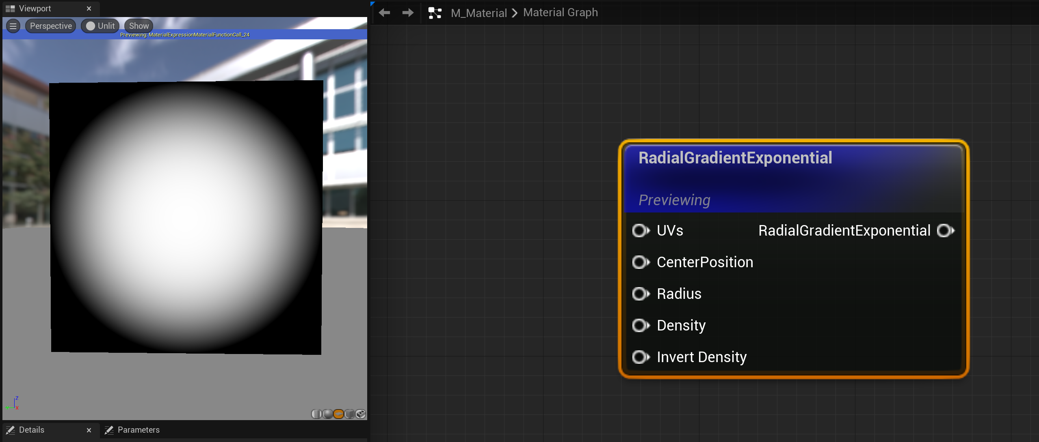1039x442 pixels.
Task: Open the viewport hamburger options menu
Action: [13, 26]
